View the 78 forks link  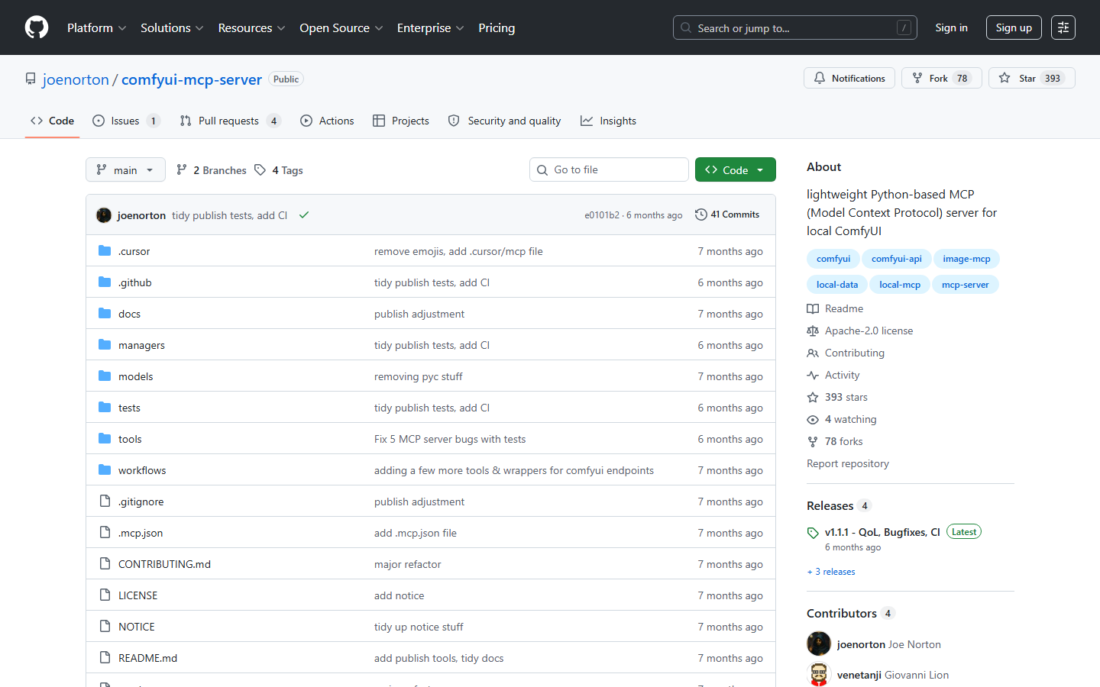tap(835, 441)
